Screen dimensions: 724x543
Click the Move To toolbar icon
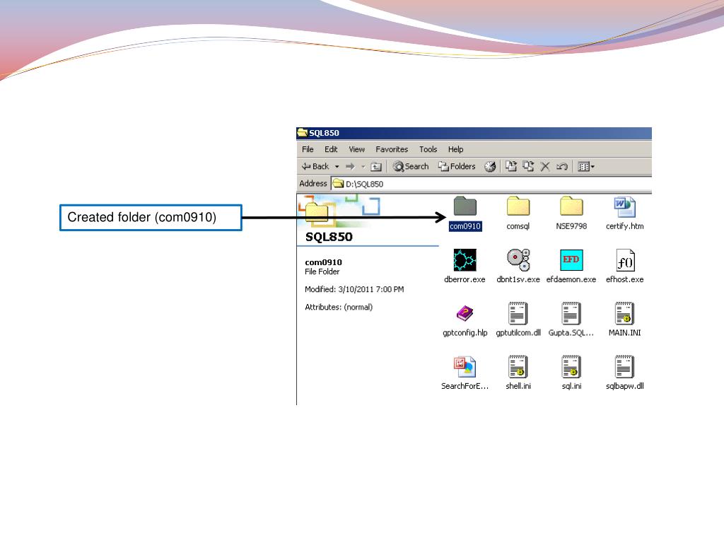[x=510, y=166]
